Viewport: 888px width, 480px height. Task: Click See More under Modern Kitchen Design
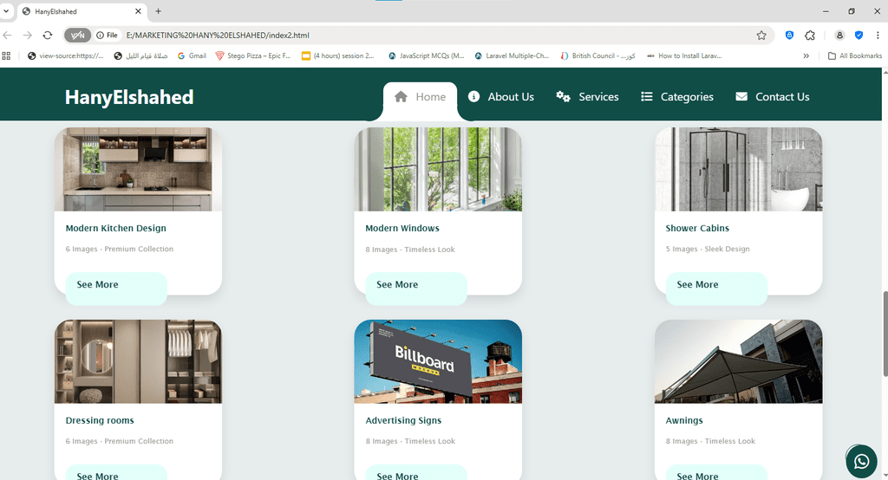(x=98, y=285)
